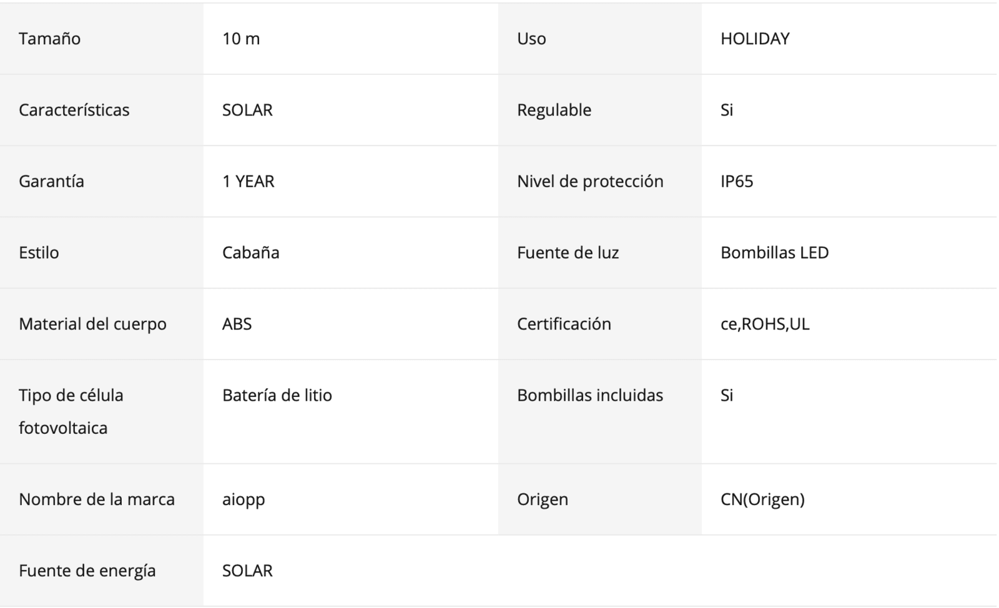Click the Tipo de célula fotovoltaica label
Image resolution: width=999 pixels, height=608 pixels.
click(x=71, y=411)
